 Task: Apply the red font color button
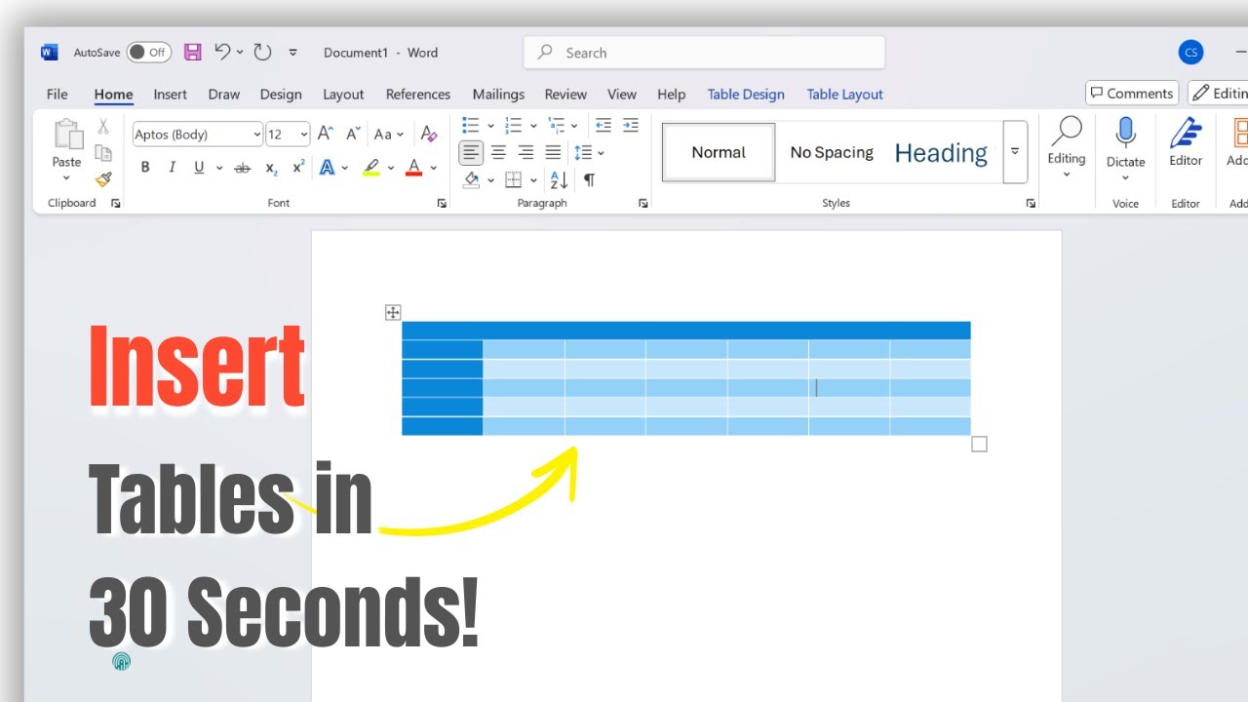point(413,168)
